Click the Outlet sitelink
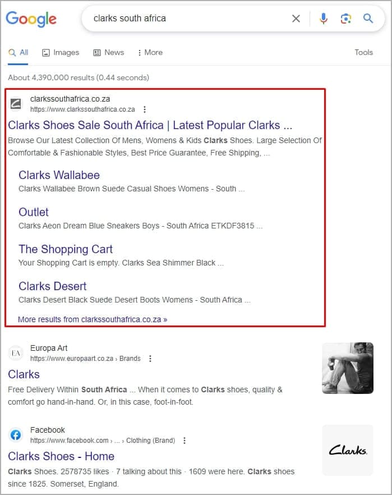 [x=33, y=212]
